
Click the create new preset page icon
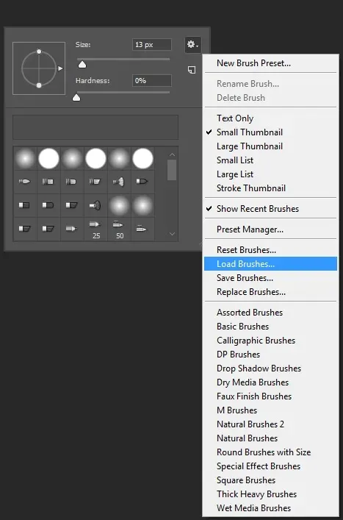point(192,70)
